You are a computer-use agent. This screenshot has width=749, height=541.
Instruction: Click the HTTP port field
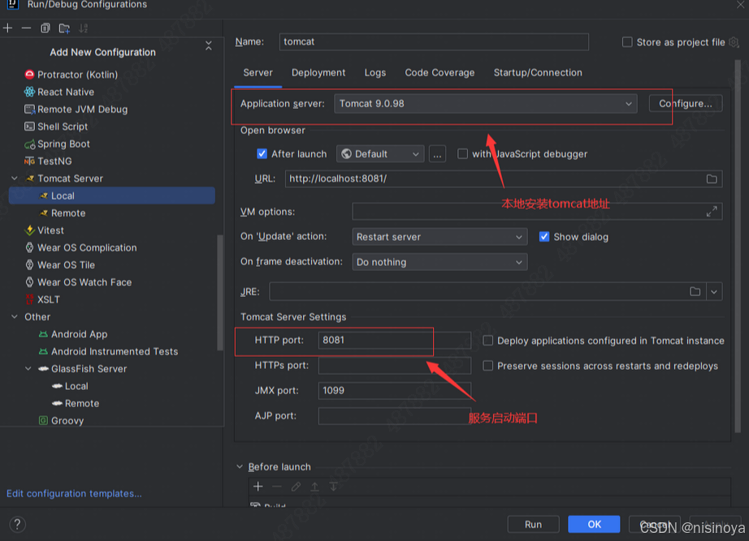(x=395, y=340)
